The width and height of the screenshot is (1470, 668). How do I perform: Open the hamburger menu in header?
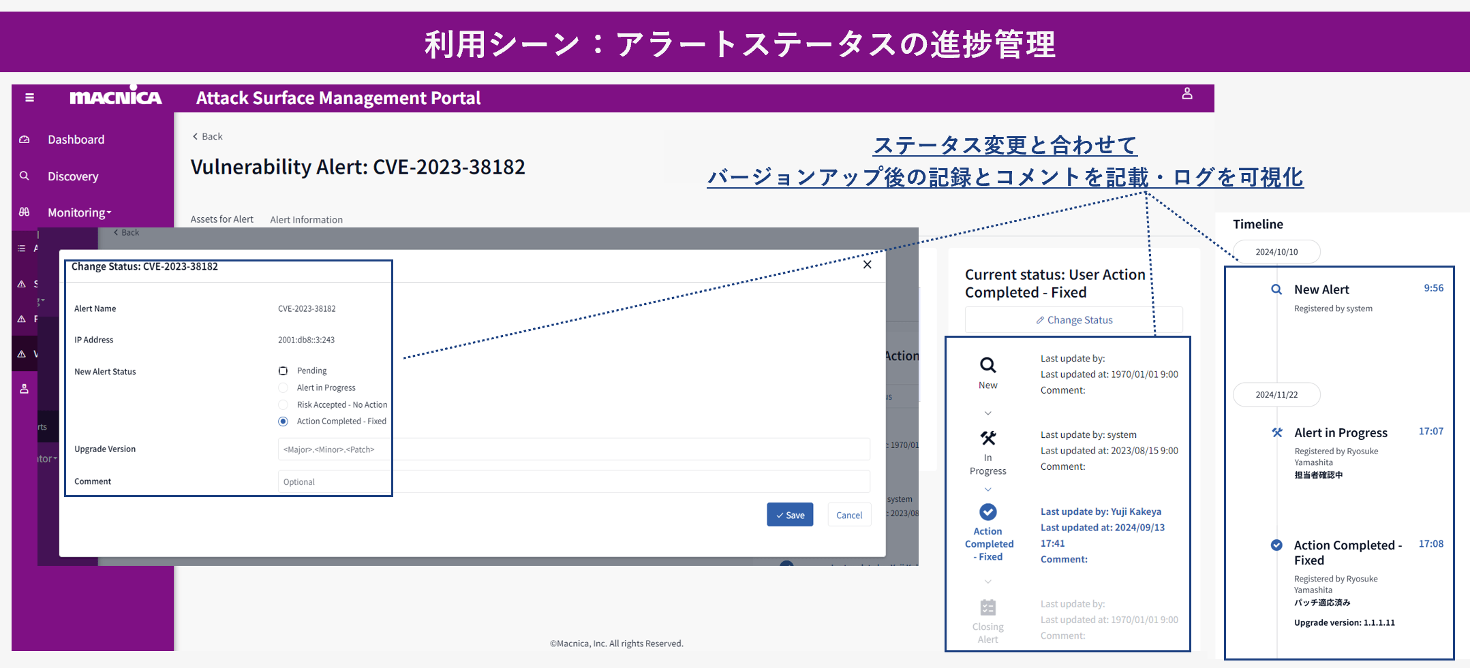pos(29,97)
